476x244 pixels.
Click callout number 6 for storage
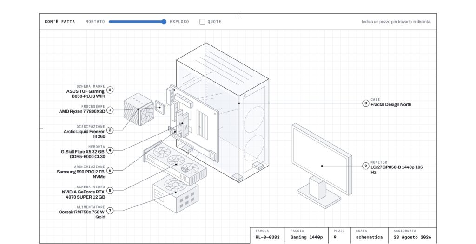(110, 170)
